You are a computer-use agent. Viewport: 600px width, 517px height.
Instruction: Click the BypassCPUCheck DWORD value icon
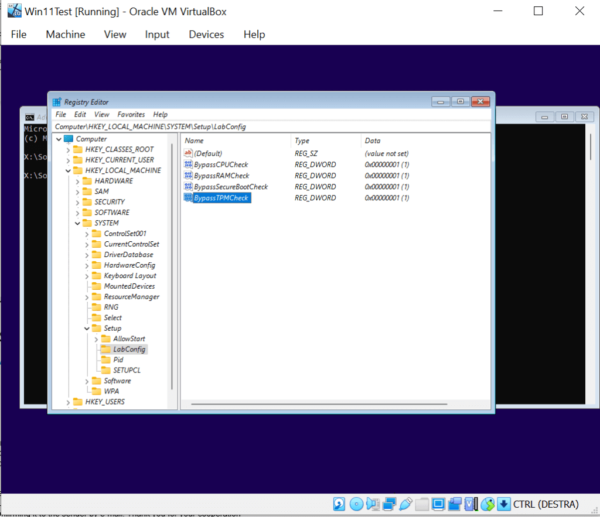point(188,164)
